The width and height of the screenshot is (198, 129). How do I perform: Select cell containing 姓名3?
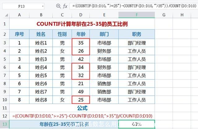pyautogui.click(x=41, y=59)
